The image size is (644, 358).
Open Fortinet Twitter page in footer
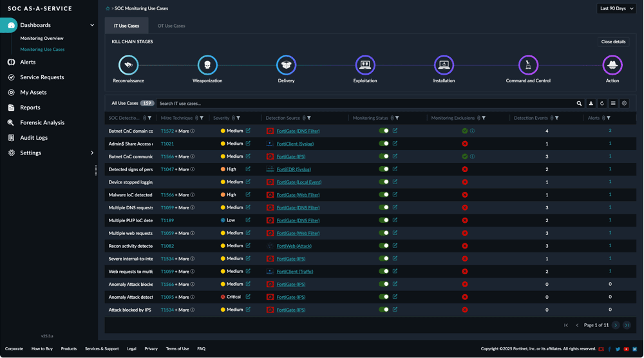[618, 349]
